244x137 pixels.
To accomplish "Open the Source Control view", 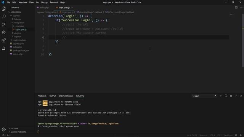I will coord(3,24).
